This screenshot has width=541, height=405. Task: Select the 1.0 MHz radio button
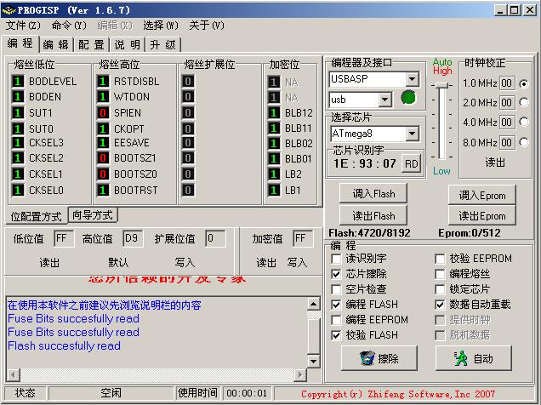coord(524,83)
